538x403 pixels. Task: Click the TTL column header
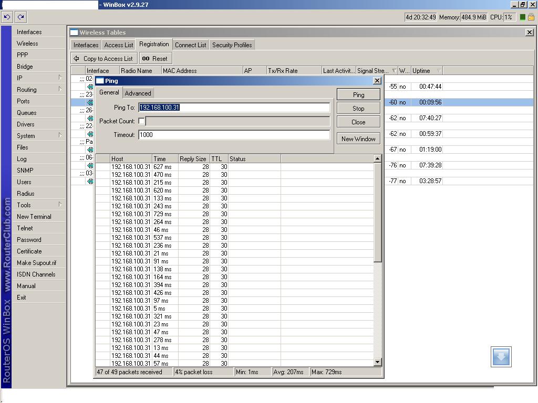[219, 158]
